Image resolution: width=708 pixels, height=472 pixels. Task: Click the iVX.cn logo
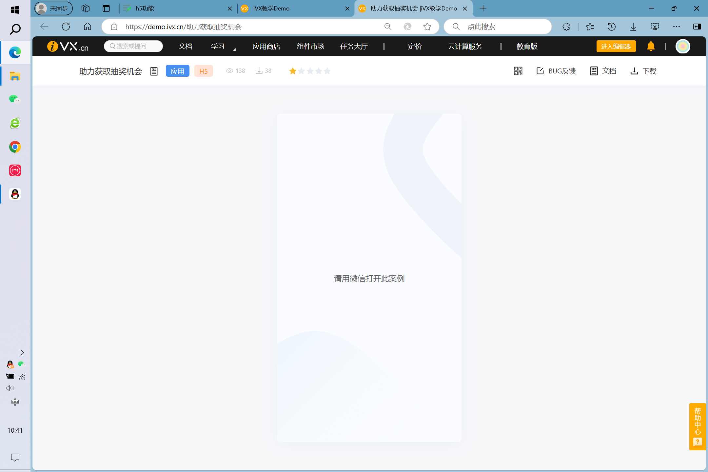(68, 47)
